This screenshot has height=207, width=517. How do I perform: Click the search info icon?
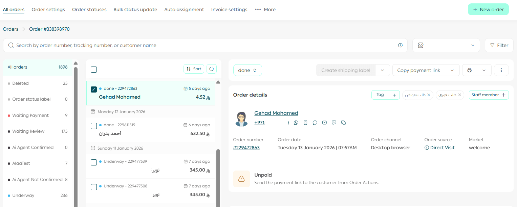(x=400, y=45)
